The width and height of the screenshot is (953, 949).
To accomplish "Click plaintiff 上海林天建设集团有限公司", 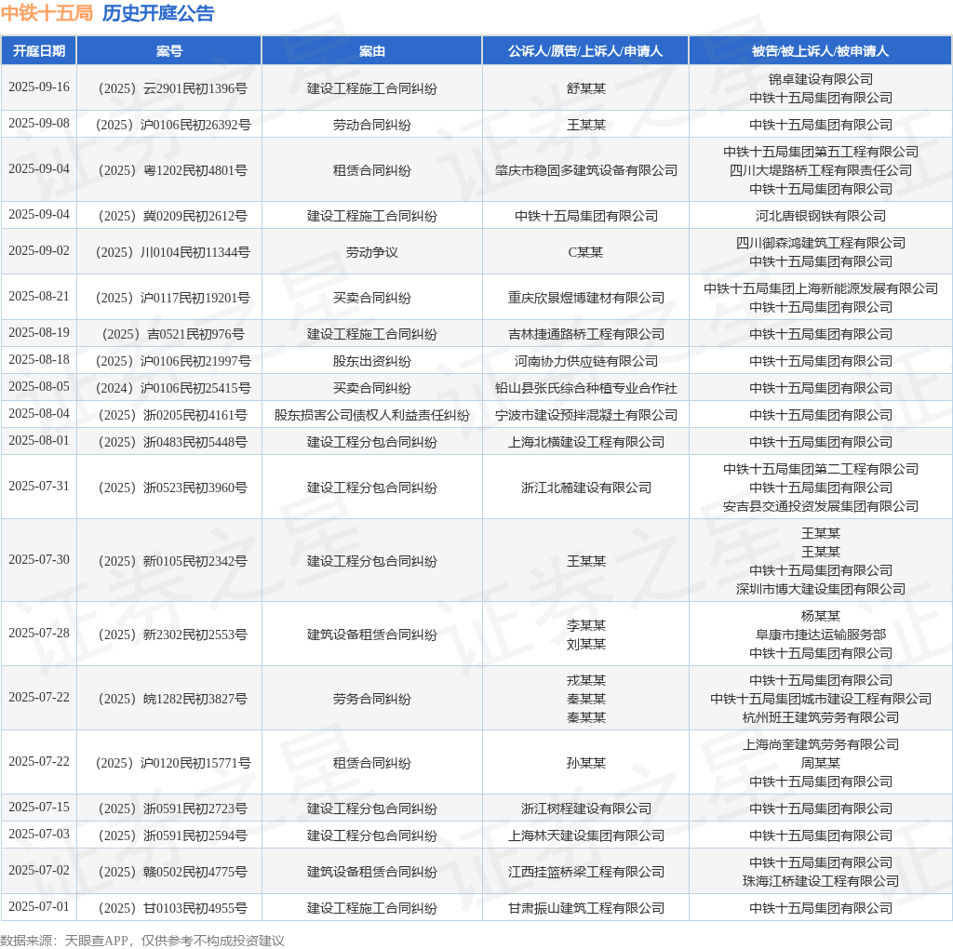I will point(586,836).
